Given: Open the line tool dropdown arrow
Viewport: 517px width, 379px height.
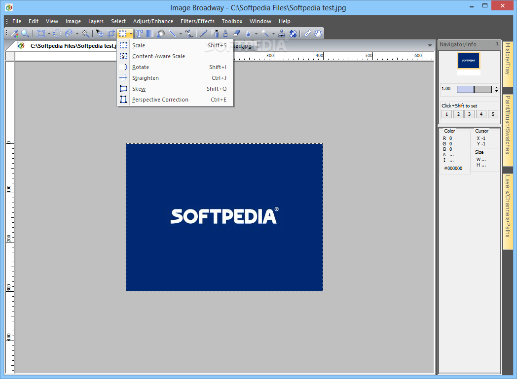Looking at the screenshot, I should click(x=181, y=34).
